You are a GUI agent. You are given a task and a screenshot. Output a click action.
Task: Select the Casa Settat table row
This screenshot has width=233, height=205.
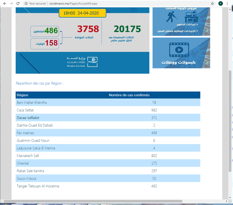tap(108, 110)
